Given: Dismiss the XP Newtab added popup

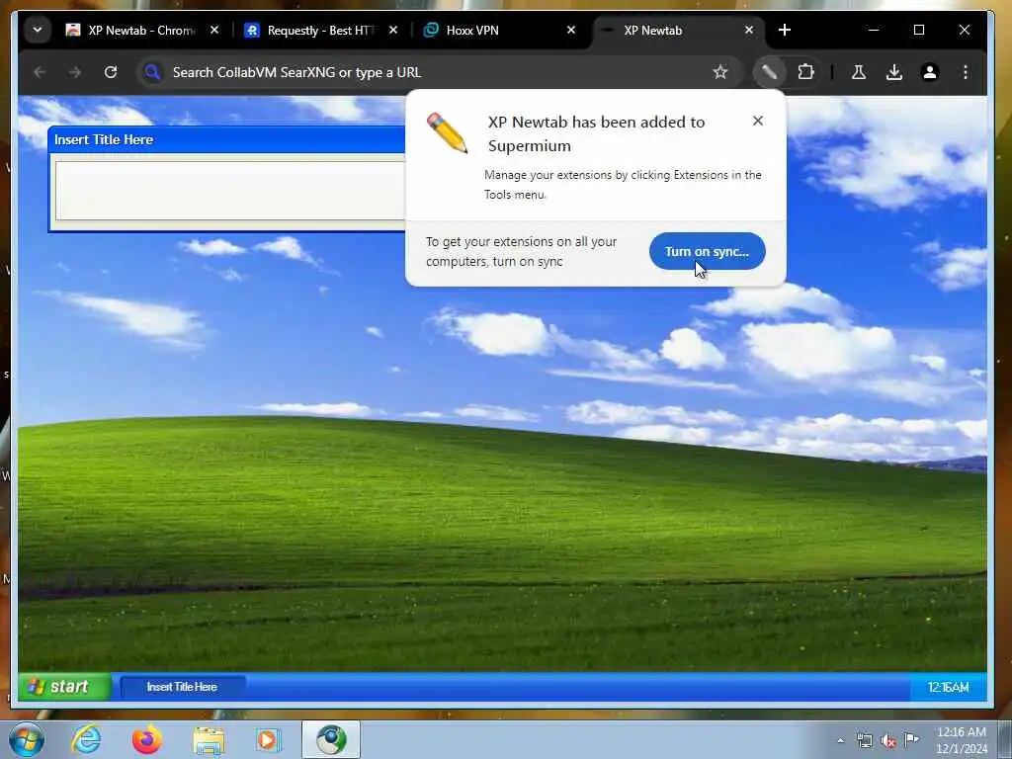Looking at the screenshot, I should pyautogui.click(x=758, y=121).
